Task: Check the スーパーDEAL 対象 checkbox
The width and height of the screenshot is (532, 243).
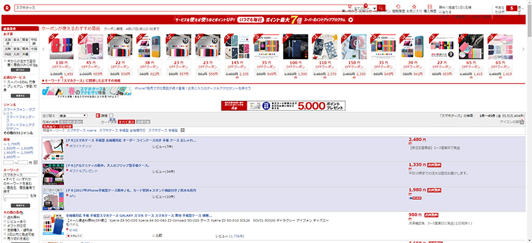Action: [x=5, y=82]
